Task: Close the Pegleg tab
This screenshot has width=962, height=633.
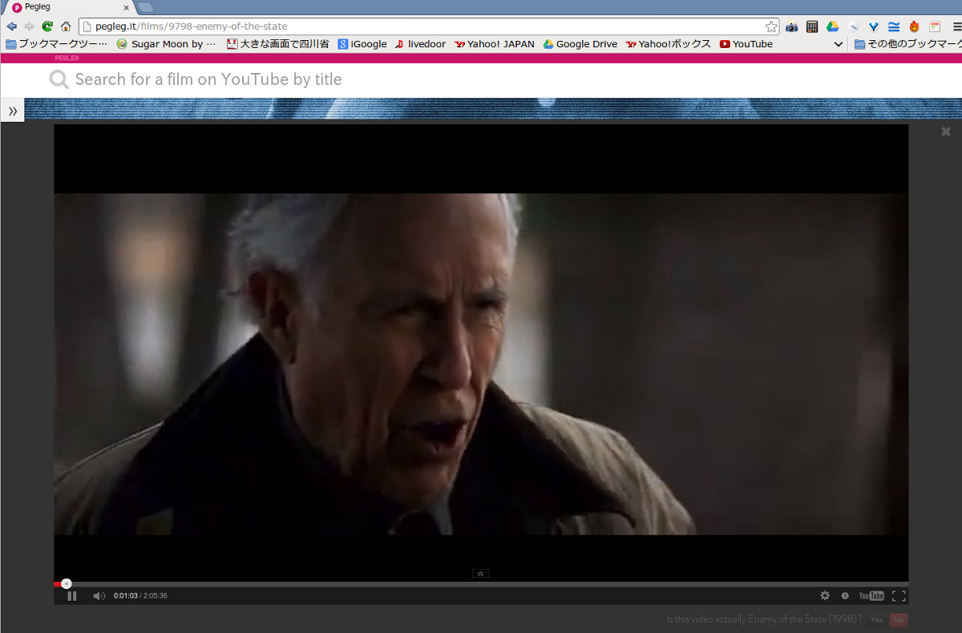Action: click(126, 7)
